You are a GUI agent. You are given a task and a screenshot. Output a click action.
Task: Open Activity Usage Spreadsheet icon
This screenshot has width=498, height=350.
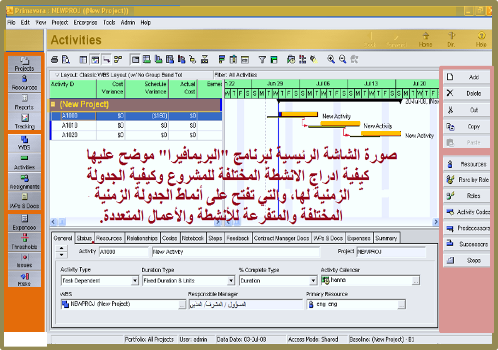(x=146, y=59)
